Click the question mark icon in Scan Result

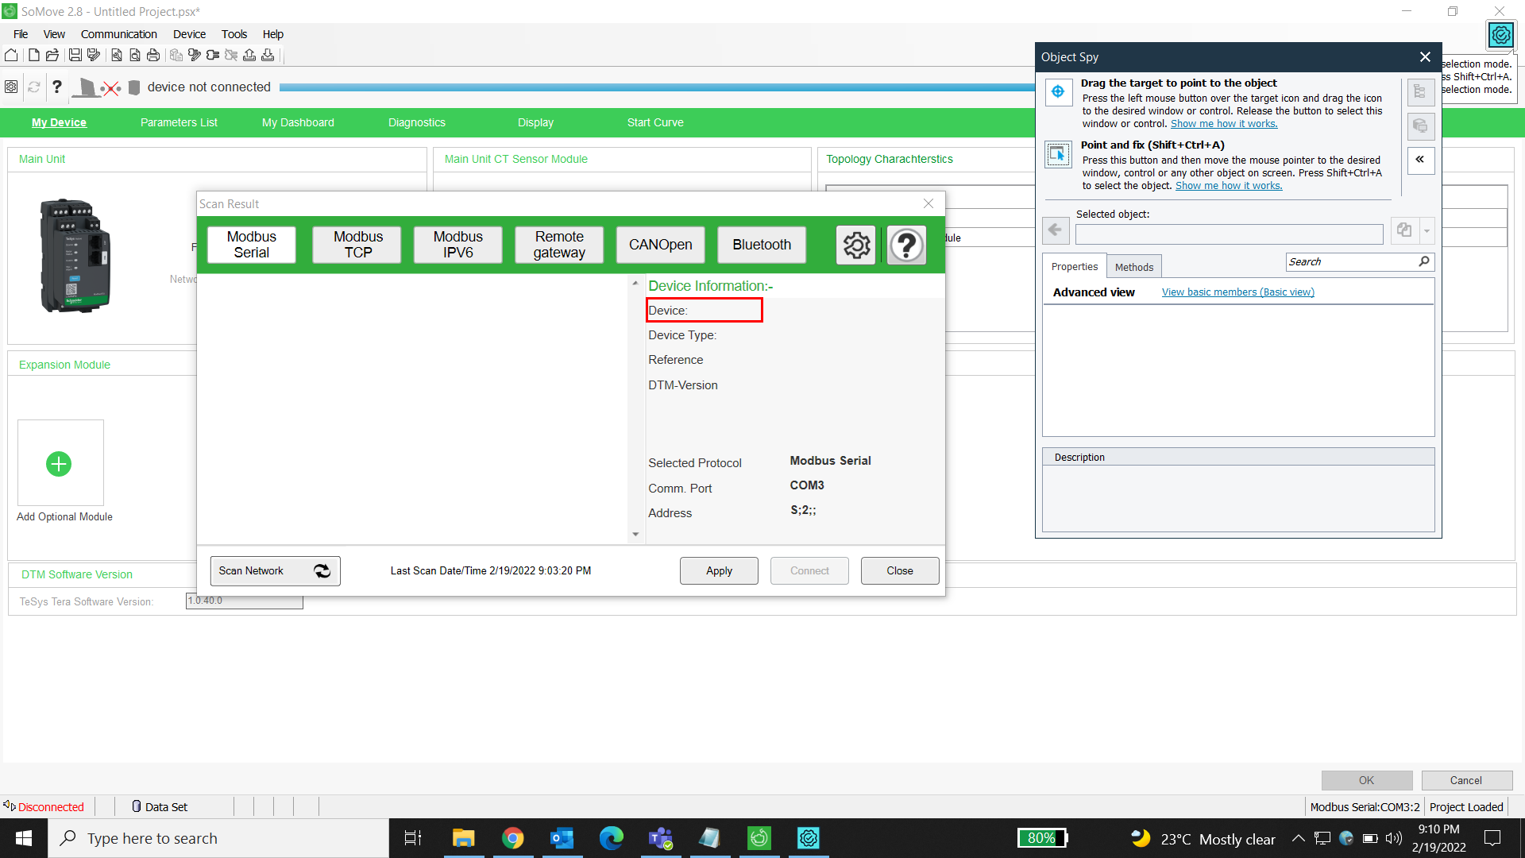905,245
